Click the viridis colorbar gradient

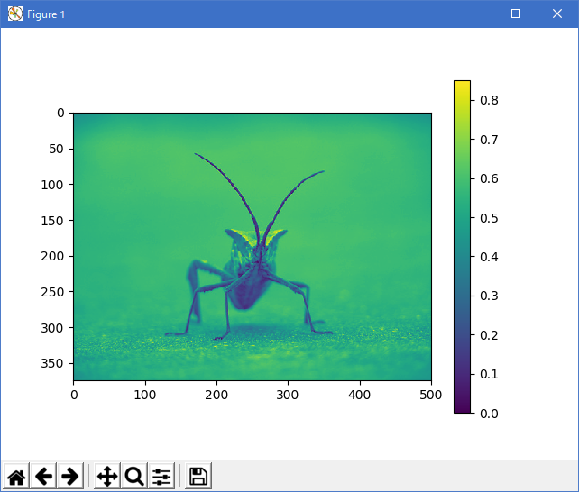coord(462,247)
